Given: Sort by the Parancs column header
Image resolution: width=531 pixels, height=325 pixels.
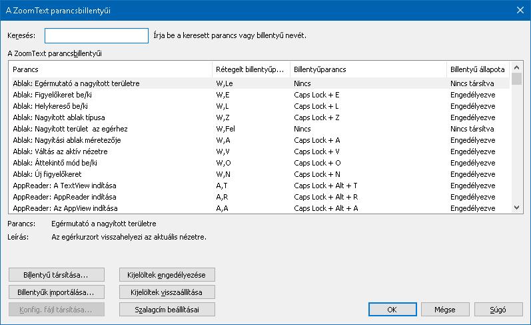Looking at the screenshot, I should pyautogui.click(x=111, y=69).
